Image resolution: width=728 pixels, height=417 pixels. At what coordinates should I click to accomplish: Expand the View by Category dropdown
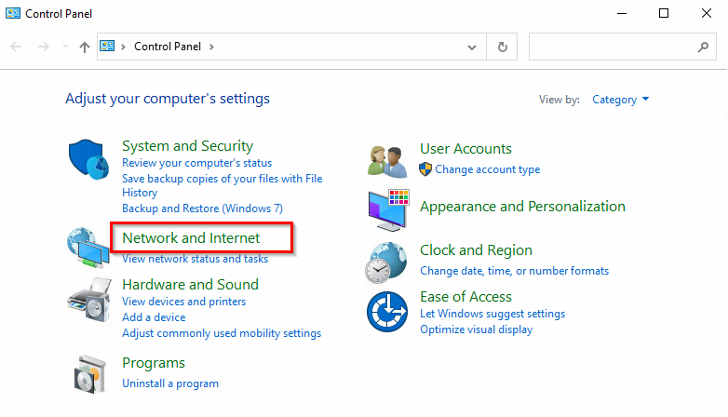(620, 100)
